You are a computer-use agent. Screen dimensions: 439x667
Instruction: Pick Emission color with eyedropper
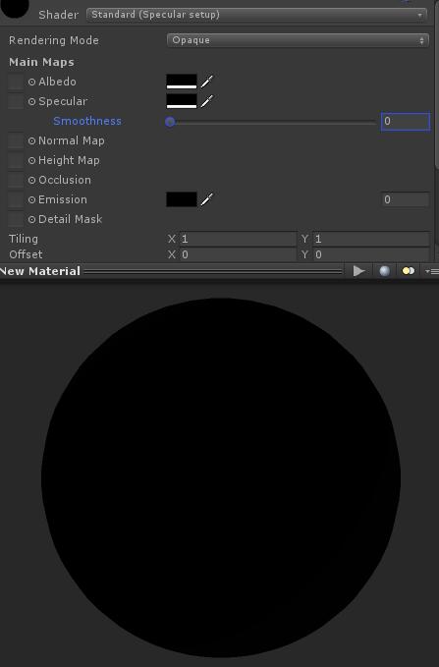coord(207,199)
